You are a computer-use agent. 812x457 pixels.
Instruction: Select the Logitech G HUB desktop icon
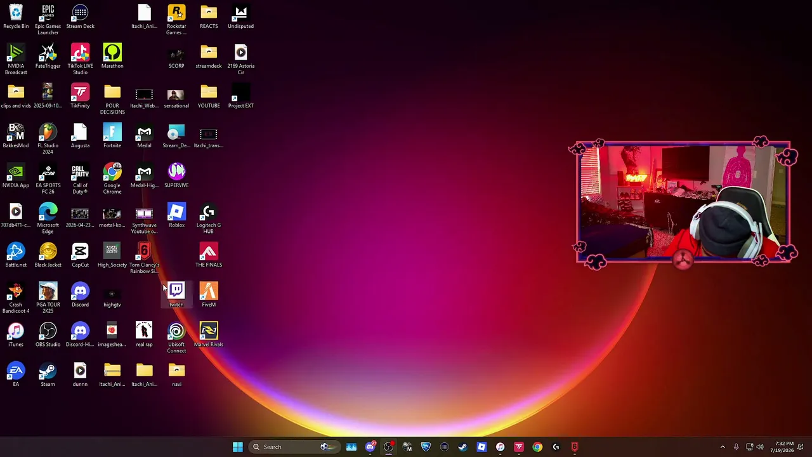209,219
